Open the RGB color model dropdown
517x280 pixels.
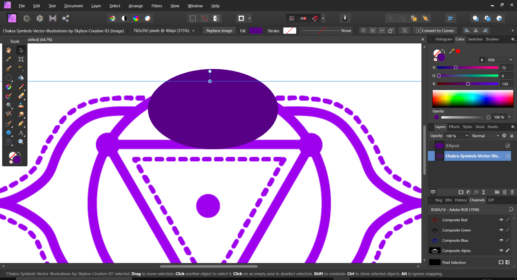pos(500,60)
